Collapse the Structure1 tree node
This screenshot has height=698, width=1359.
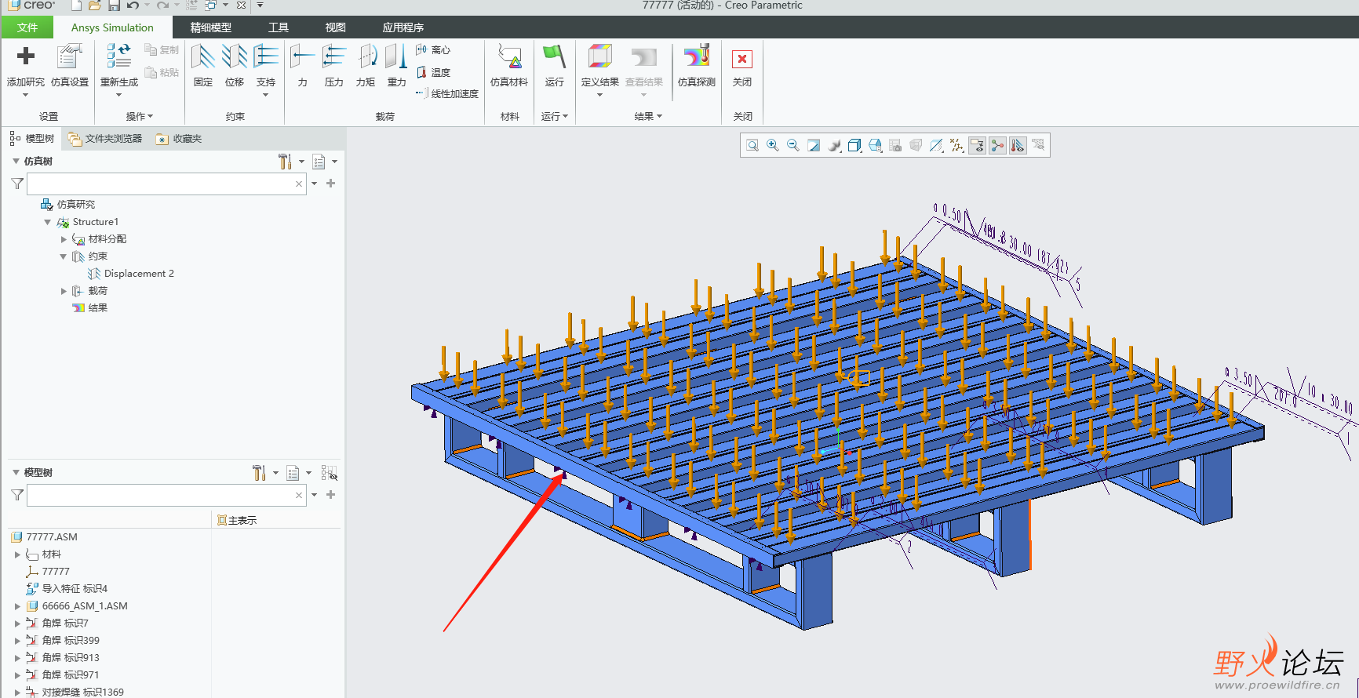tap(48, 222)
